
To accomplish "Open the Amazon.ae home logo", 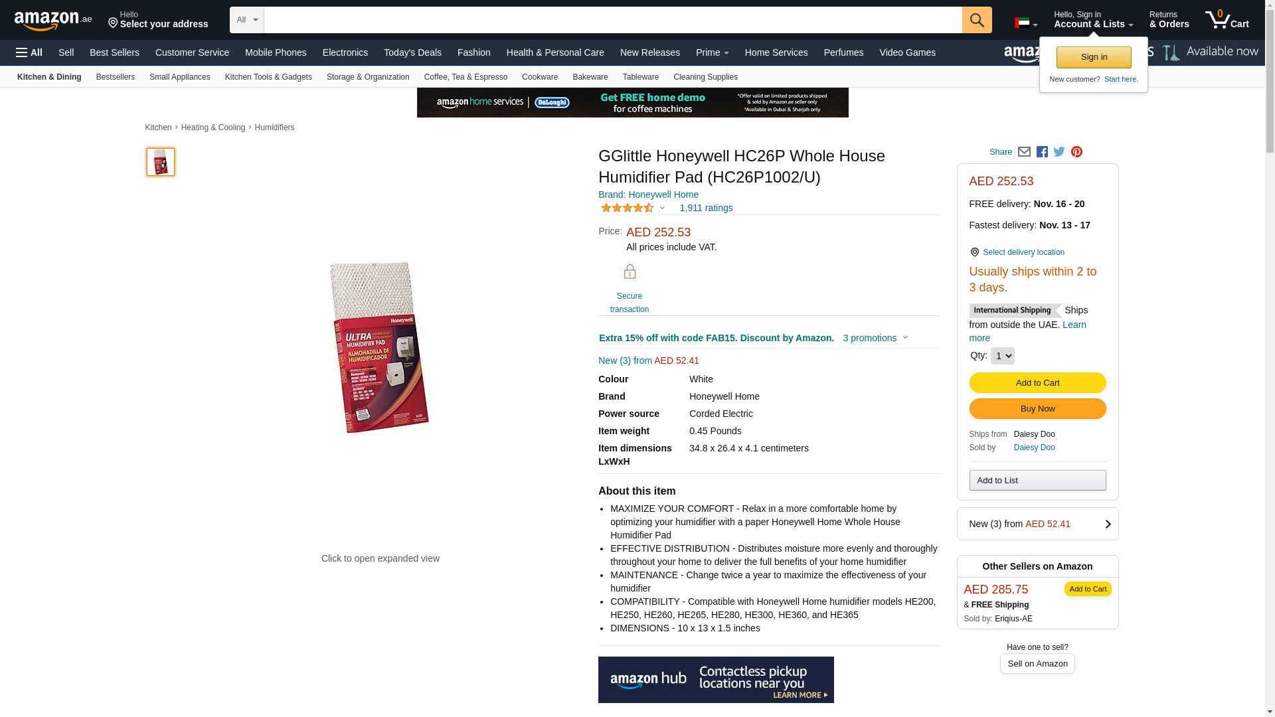I will click(53, 21).
